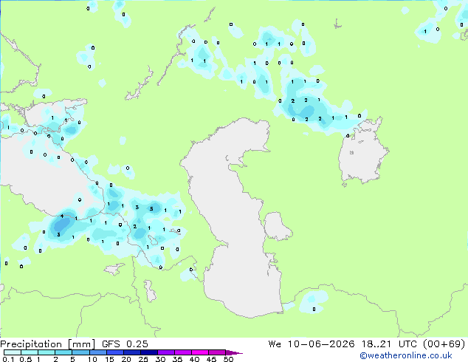The width and height of the screenshot is (468, 362).
Task: Click the 10–15 mm legend color box
Action: point(97,352)
